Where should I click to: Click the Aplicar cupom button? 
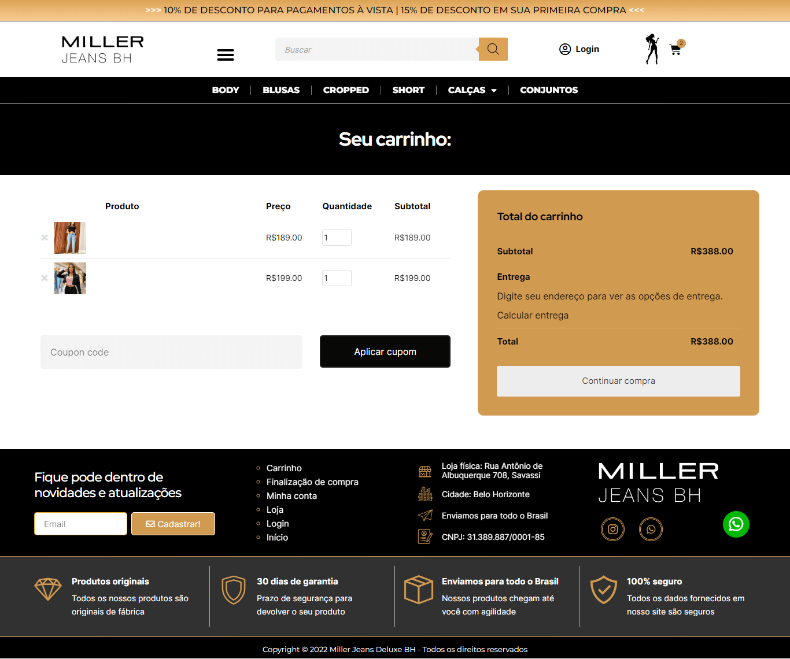(385, 351)
